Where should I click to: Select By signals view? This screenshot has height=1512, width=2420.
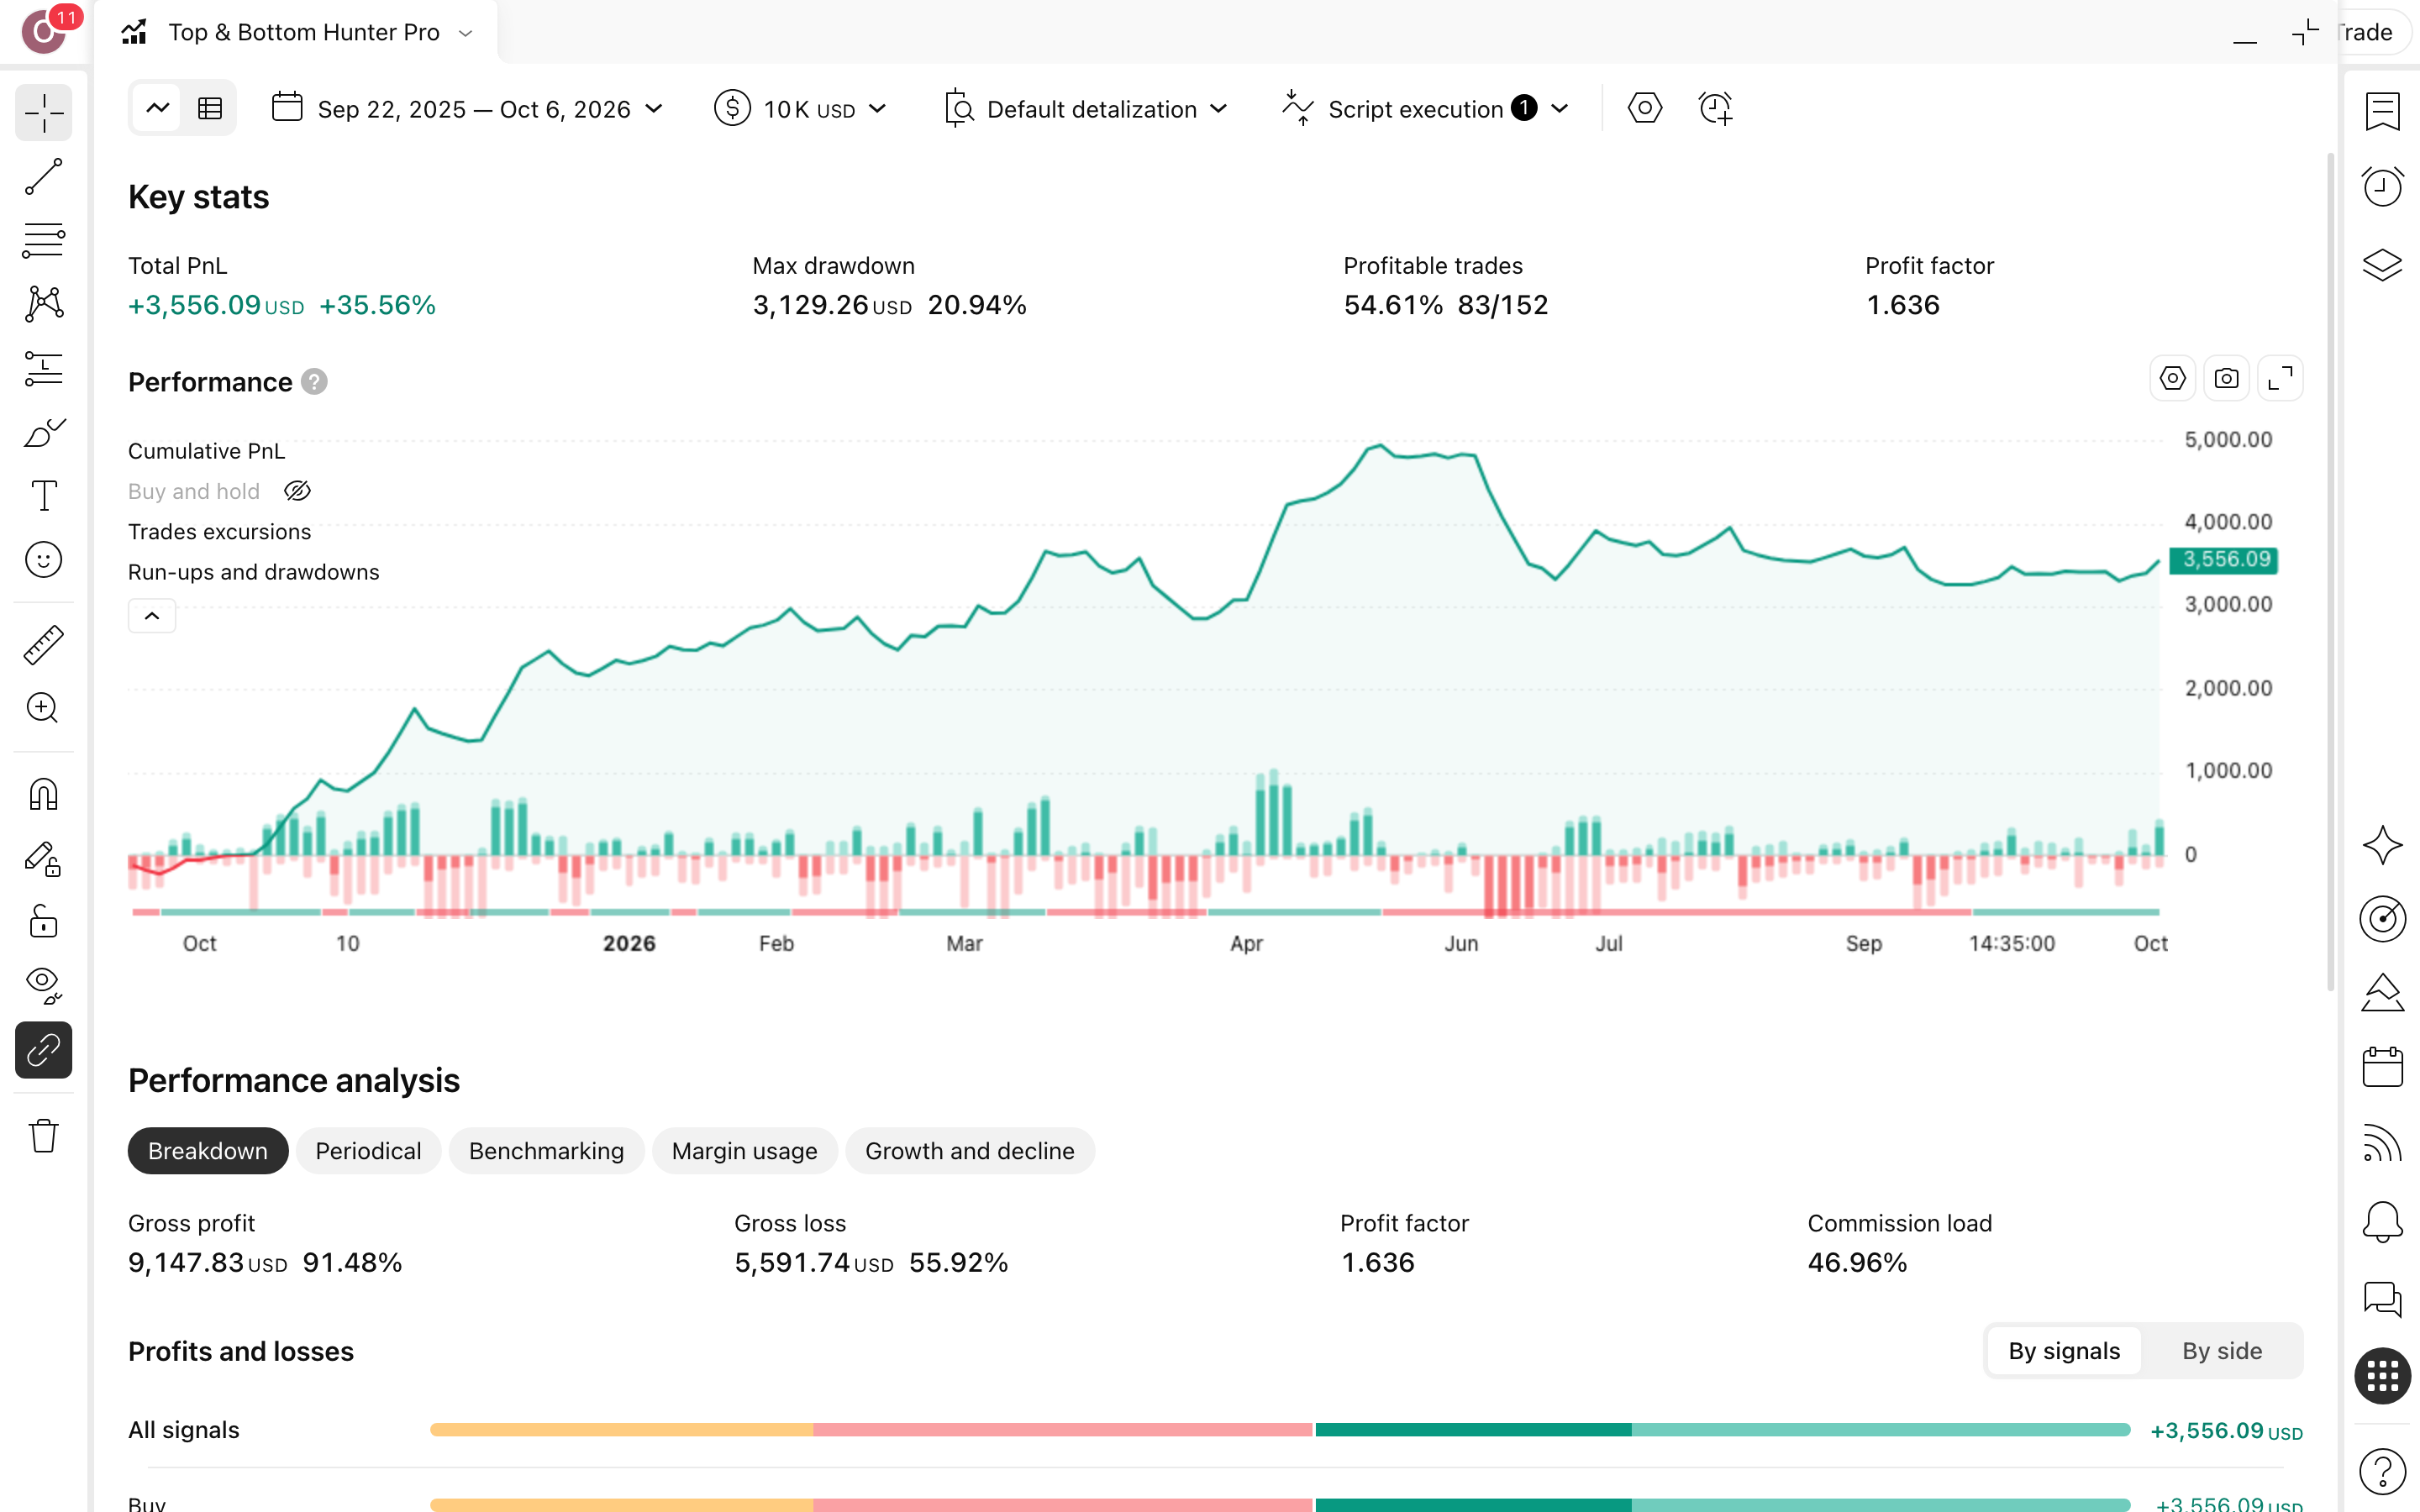pos(2064,1351)
